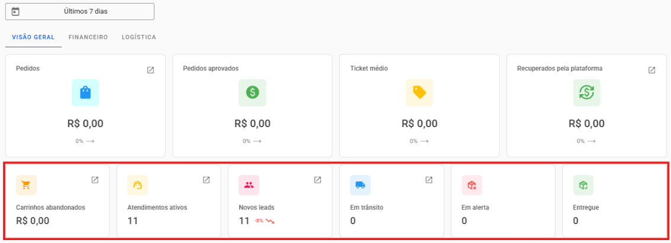Click the red Em alerta package icon

coord(472,185)
